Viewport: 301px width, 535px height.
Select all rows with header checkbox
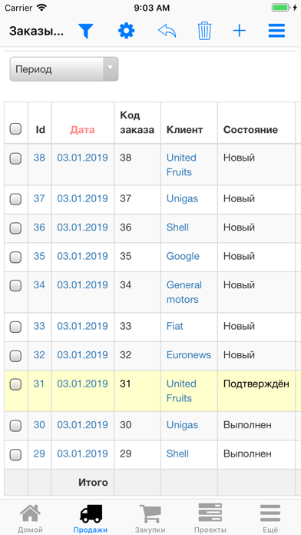(x=15, y=129)
